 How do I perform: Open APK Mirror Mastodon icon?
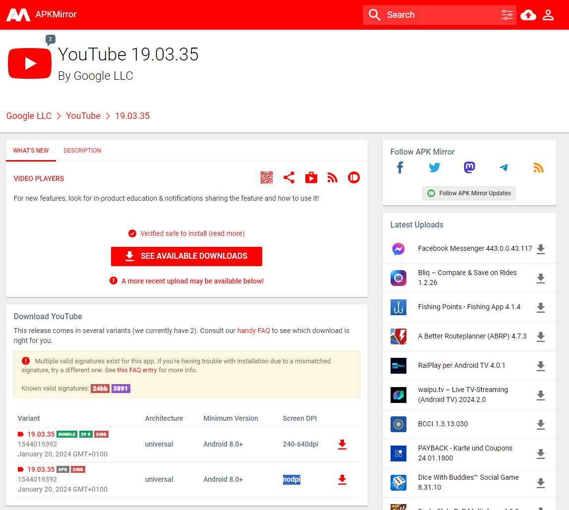coord(469,168)
